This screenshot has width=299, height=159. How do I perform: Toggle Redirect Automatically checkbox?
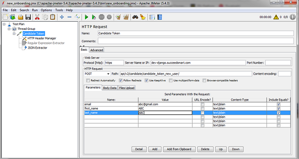click(88, 81)
